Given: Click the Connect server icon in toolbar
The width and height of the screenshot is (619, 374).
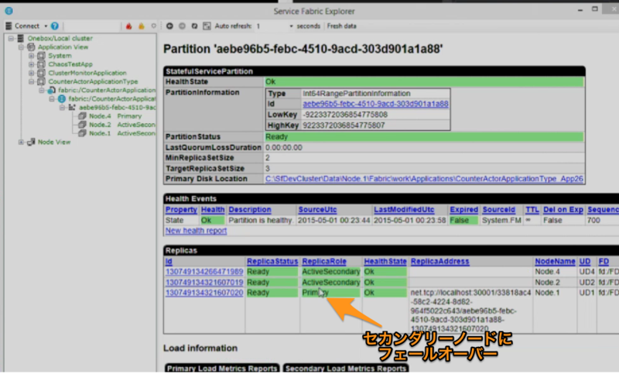Looking at the screenshot, I should (x=9, y=26).
